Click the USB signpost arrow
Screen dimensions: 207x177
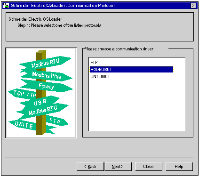pos(40,102)
